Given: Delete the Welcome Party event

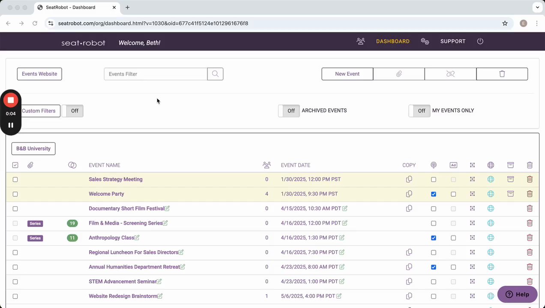Looking at the screenshot, I should 530,194.
